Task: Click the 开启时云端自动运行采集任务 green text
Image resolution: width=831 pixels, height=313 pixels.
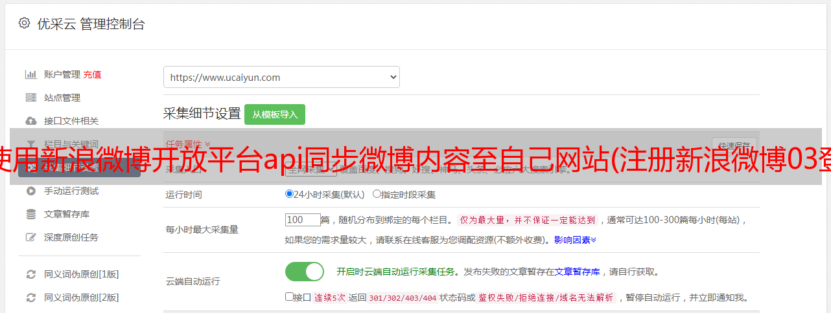Action: (396, 272)
